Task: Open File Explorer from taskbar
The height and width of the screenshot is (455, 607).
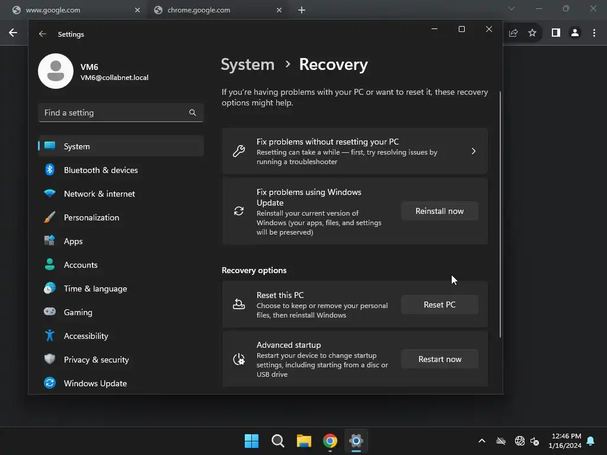Action: pyautogui.click(x=304, y=441)
